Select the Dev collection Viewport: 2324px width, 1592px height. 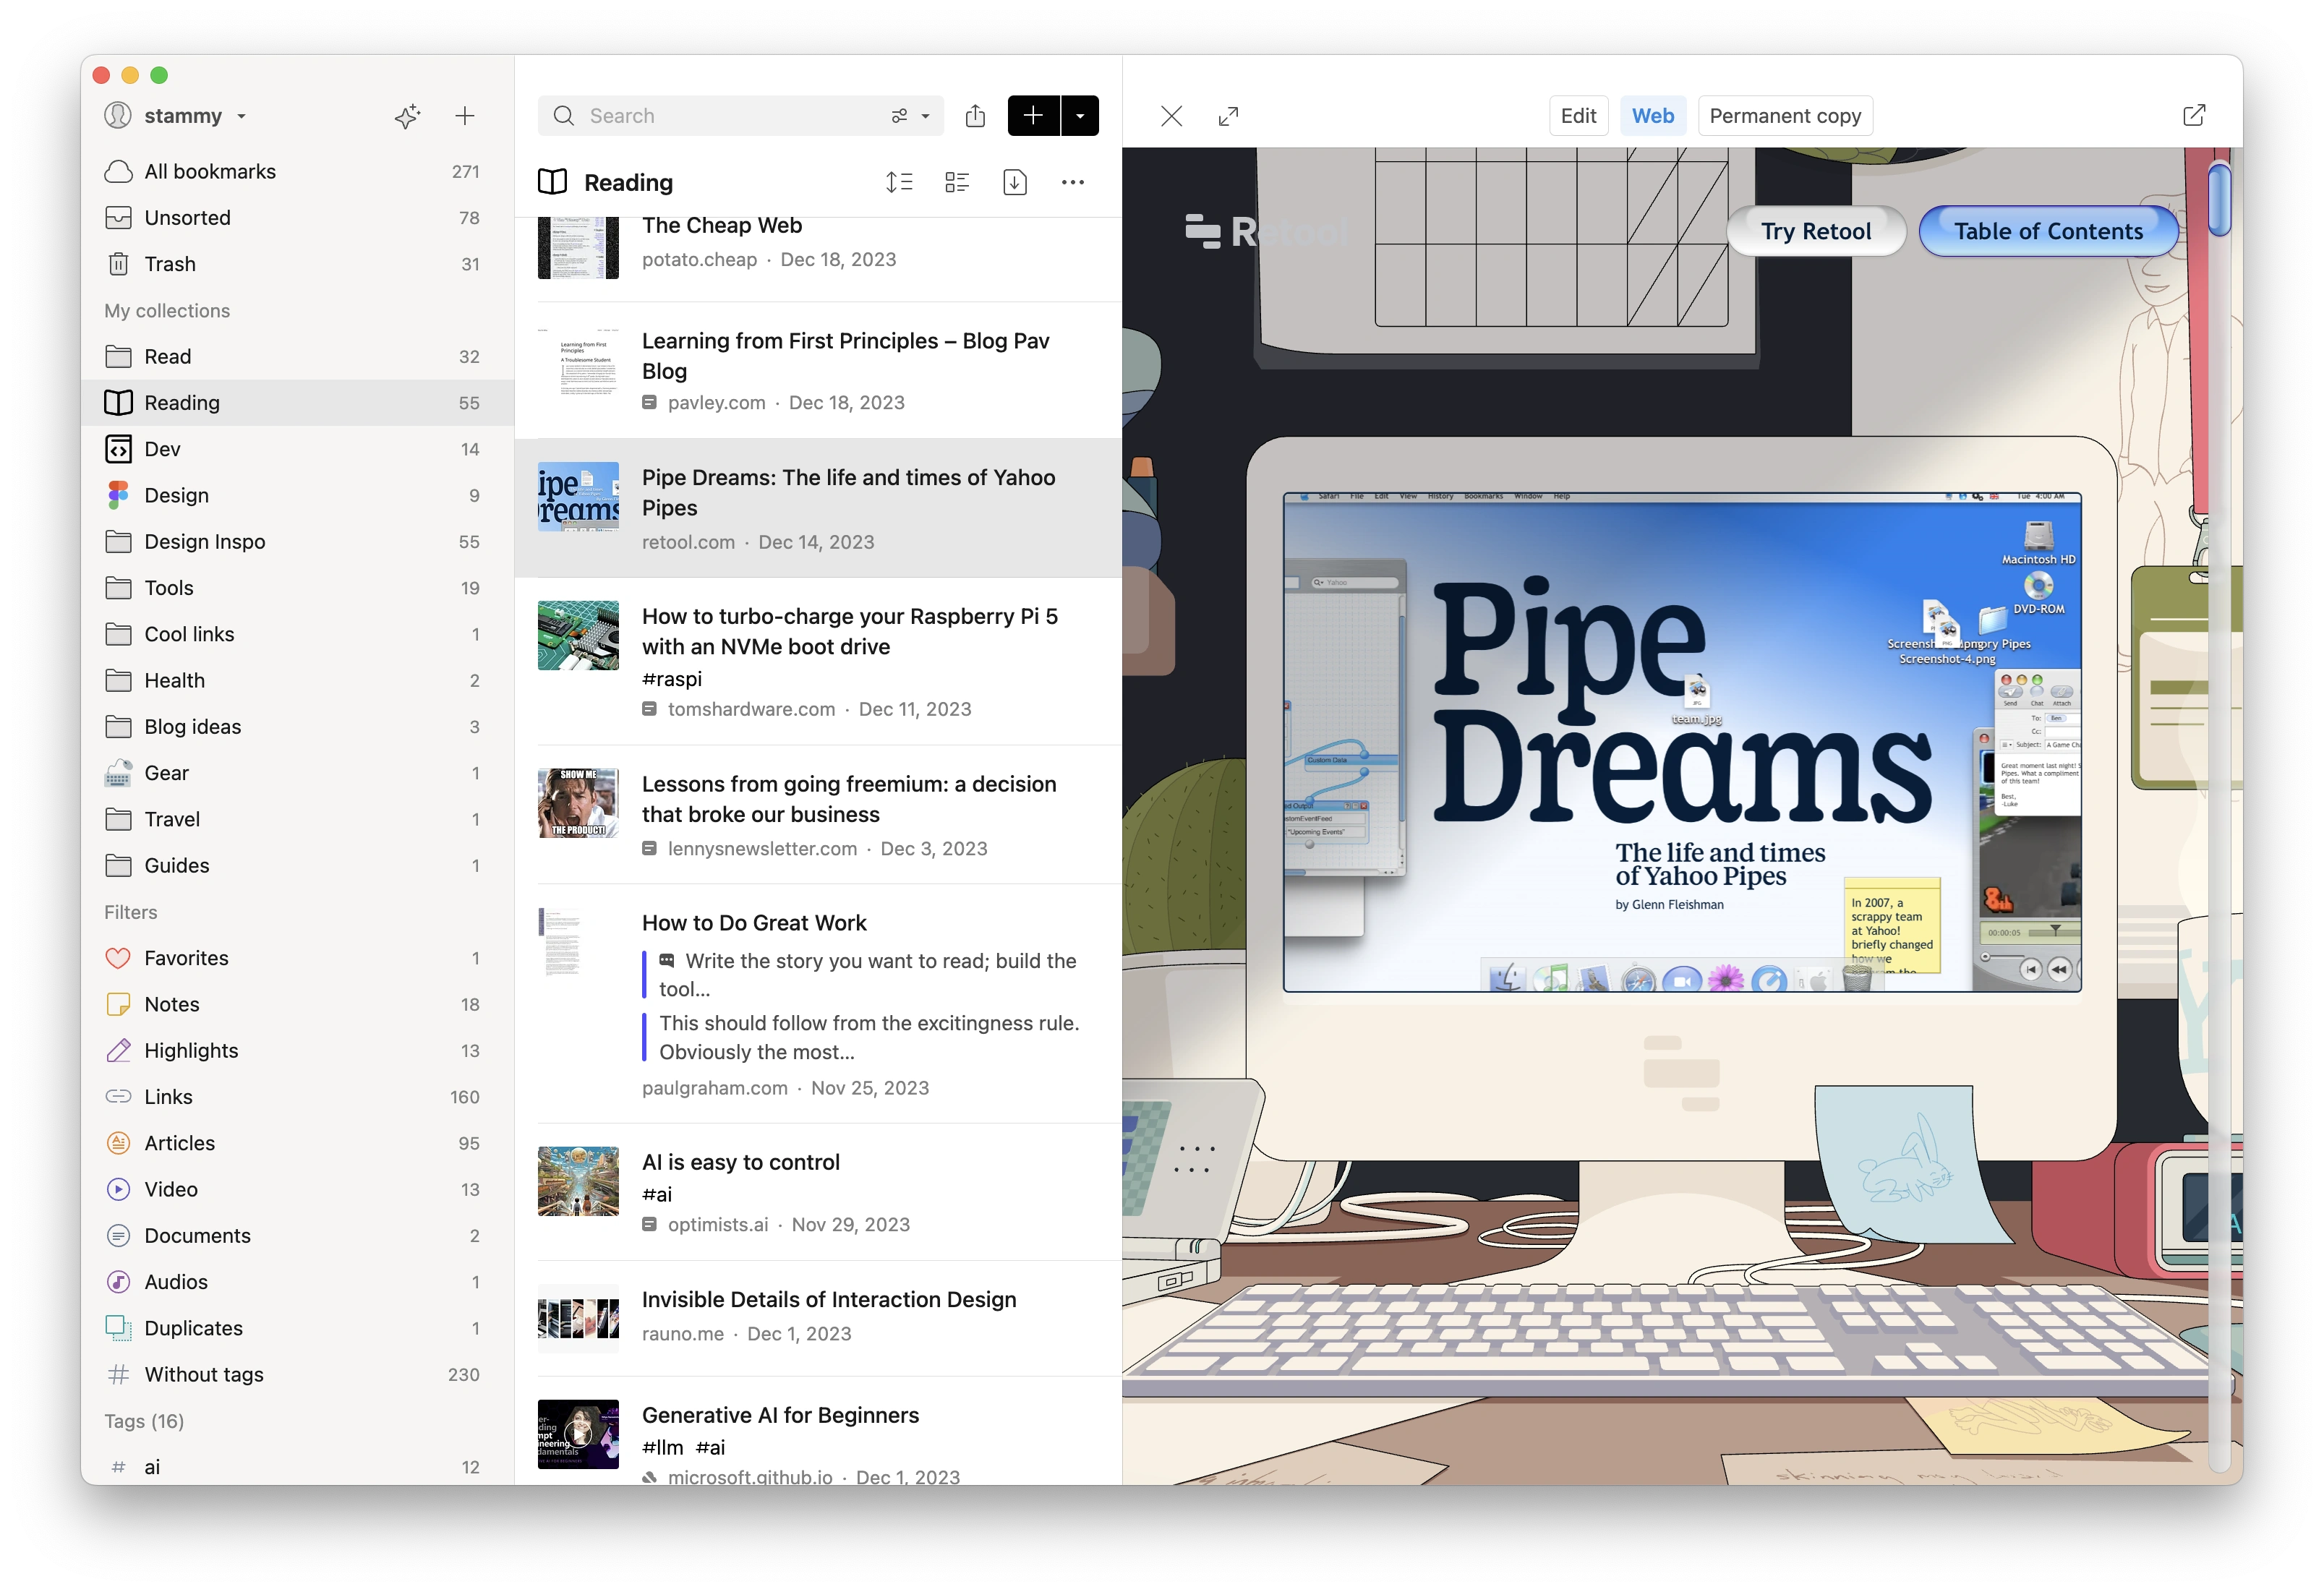[297, 449]
